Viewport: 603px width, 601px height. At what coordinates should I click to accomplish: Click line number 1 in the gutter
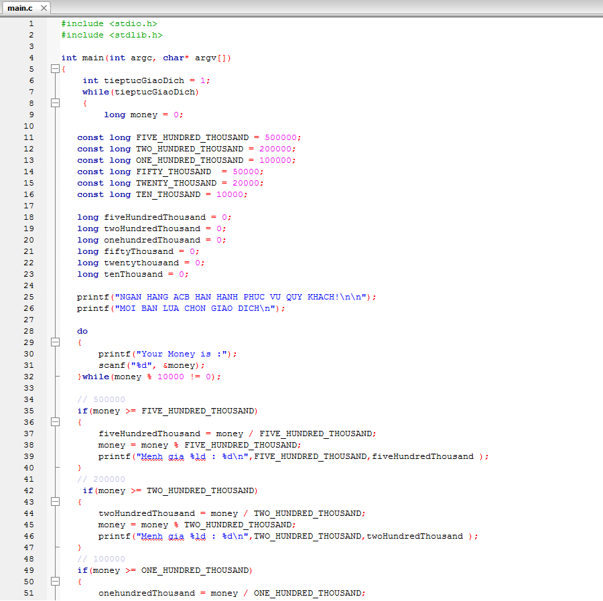31,23
